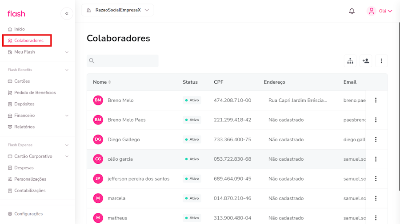Click the name Diego Gallego
The width and height of the screenshot is (400, 224).
coord(124,139)
